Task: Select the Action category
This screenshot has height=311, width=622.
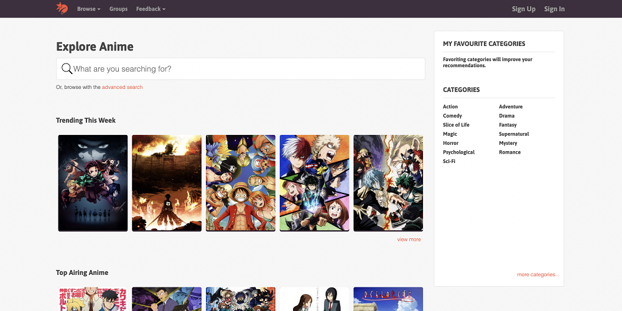Action: pos(450,107)
